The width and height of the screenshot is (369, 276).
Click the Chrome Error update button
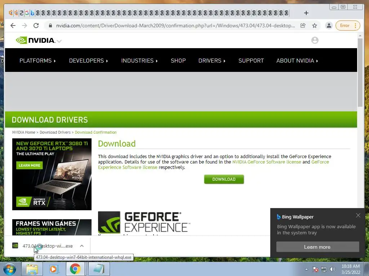348,26
